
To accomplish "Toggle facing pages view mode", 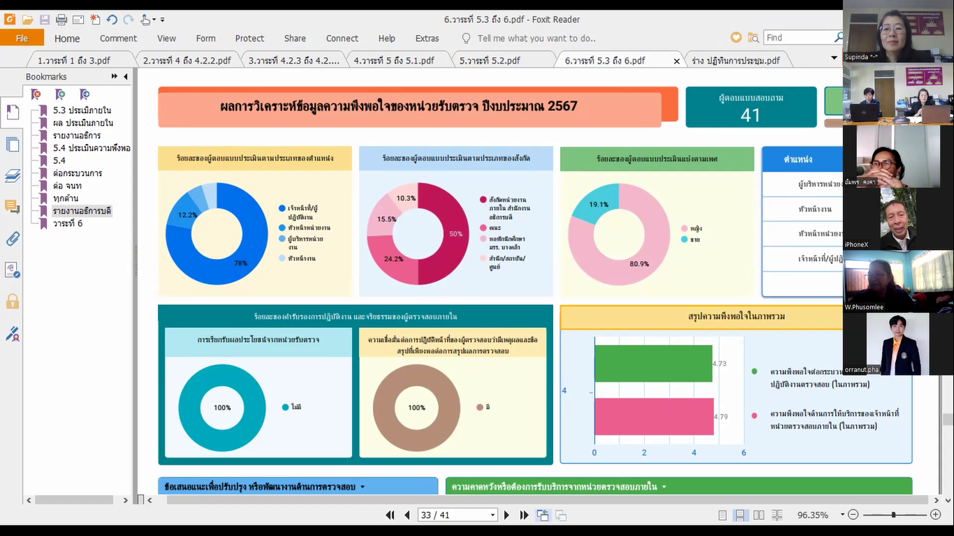I will (757, 515).
